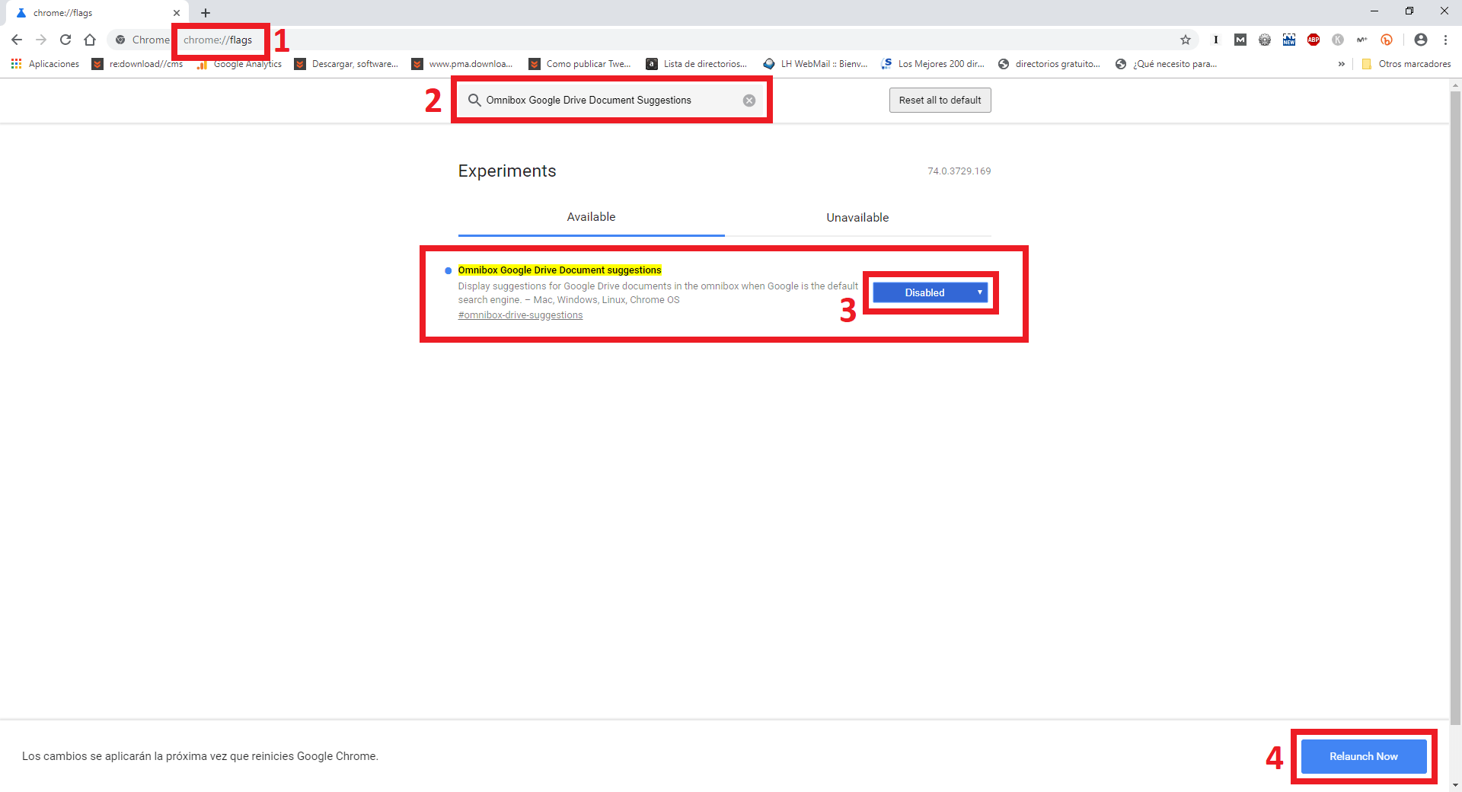The image size is (1462, 792).
Task: Open the 'directorios gratuito...' bookmark
Action: click(x=1049, y=64)
